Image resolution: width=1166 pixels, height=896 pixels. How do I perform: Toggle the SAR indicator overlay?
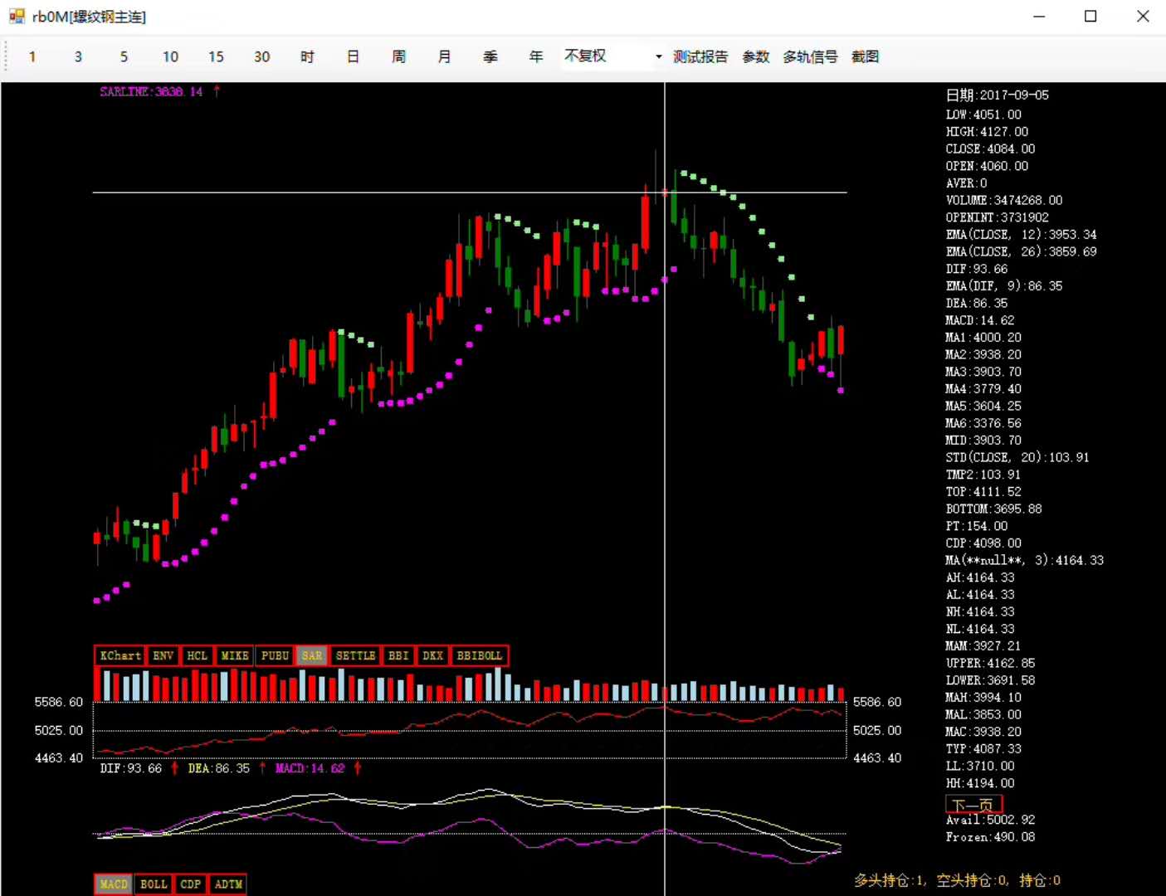[311, 655]
